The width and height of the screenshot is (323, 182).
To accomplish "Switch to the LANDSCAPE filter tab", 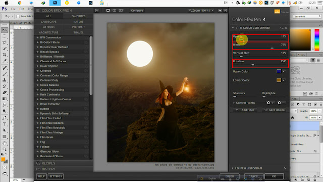I will [48, 22].
